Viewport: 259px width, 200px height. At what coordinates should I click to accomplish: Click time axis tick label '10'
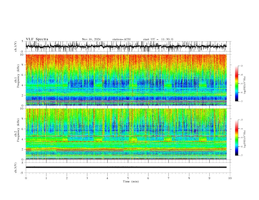[230, 178]
